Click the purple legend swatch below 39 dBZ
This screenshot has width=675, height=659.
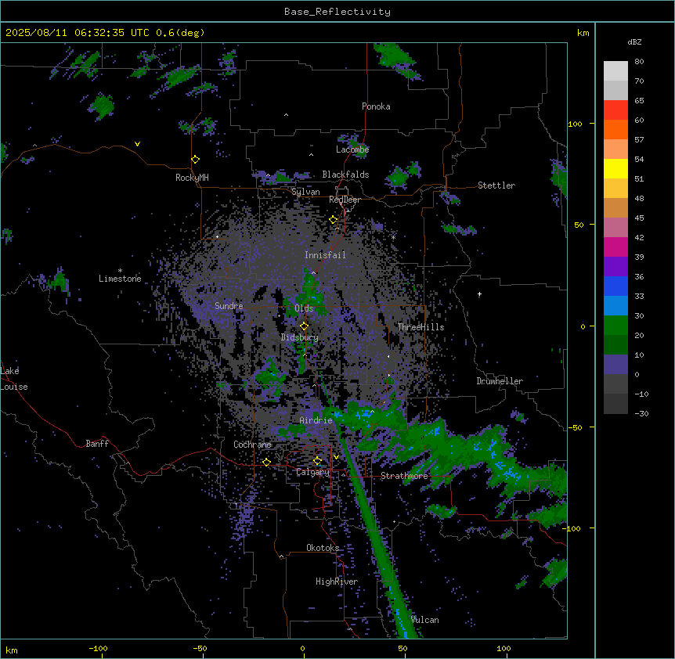(x=615, y=267)
